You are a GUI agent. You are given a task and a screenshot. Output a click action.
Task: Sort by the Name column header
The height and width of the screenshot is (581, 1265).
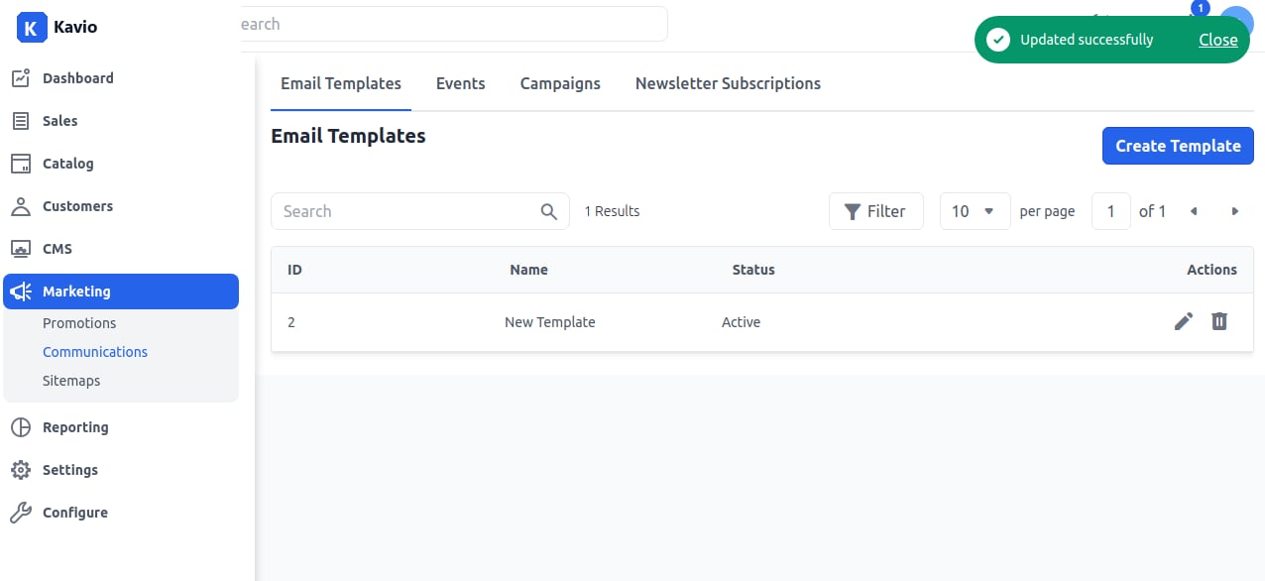click(528, 270)
